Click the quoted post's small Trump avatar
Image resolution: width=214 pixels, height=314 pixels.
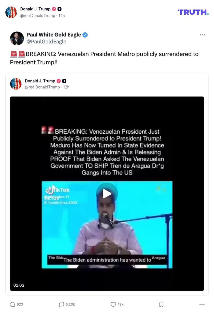[16, 84]
